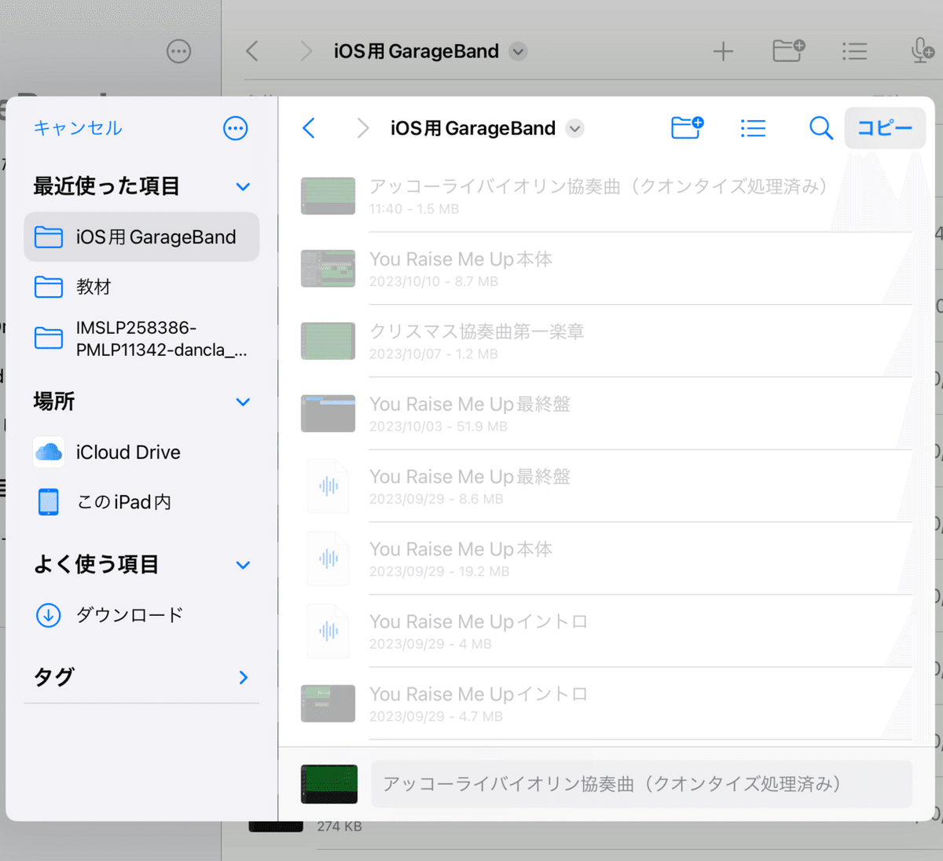Image resolution: width=943 pixels, height=861 pixels.
Task: Collapse the よく使う項目 section
Action: point(244,565)
